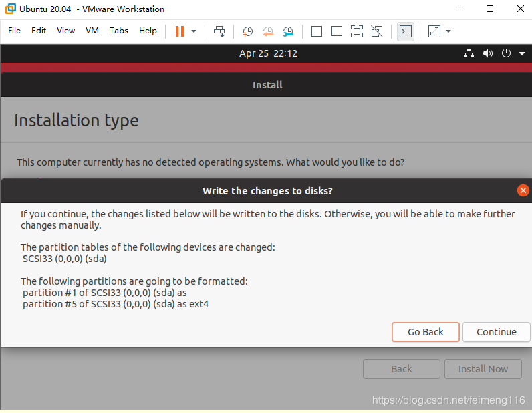Revert to previous snapshot icon

click(267, 31)
